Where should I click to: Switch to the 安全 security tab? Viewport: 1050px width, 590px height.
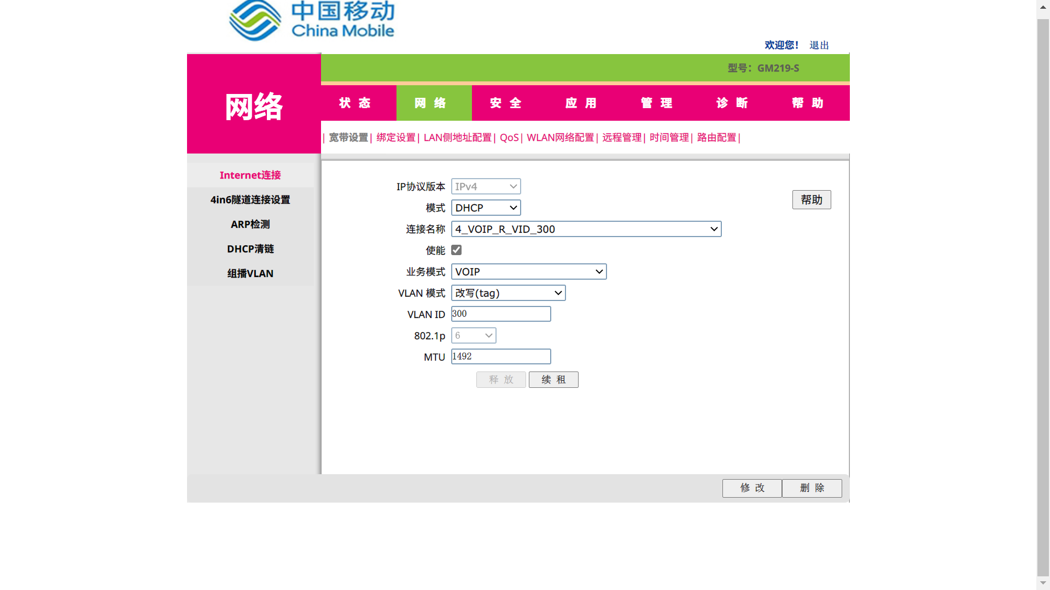(506, 103)
